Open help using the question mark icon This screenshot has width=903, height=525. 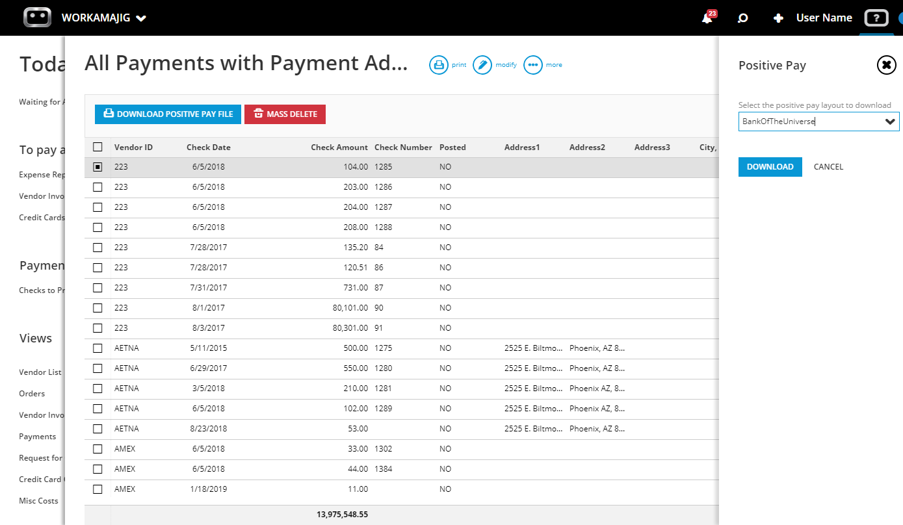coord(876,18)
